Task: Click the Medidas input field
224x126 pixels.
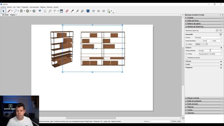Action: point(160,121)
